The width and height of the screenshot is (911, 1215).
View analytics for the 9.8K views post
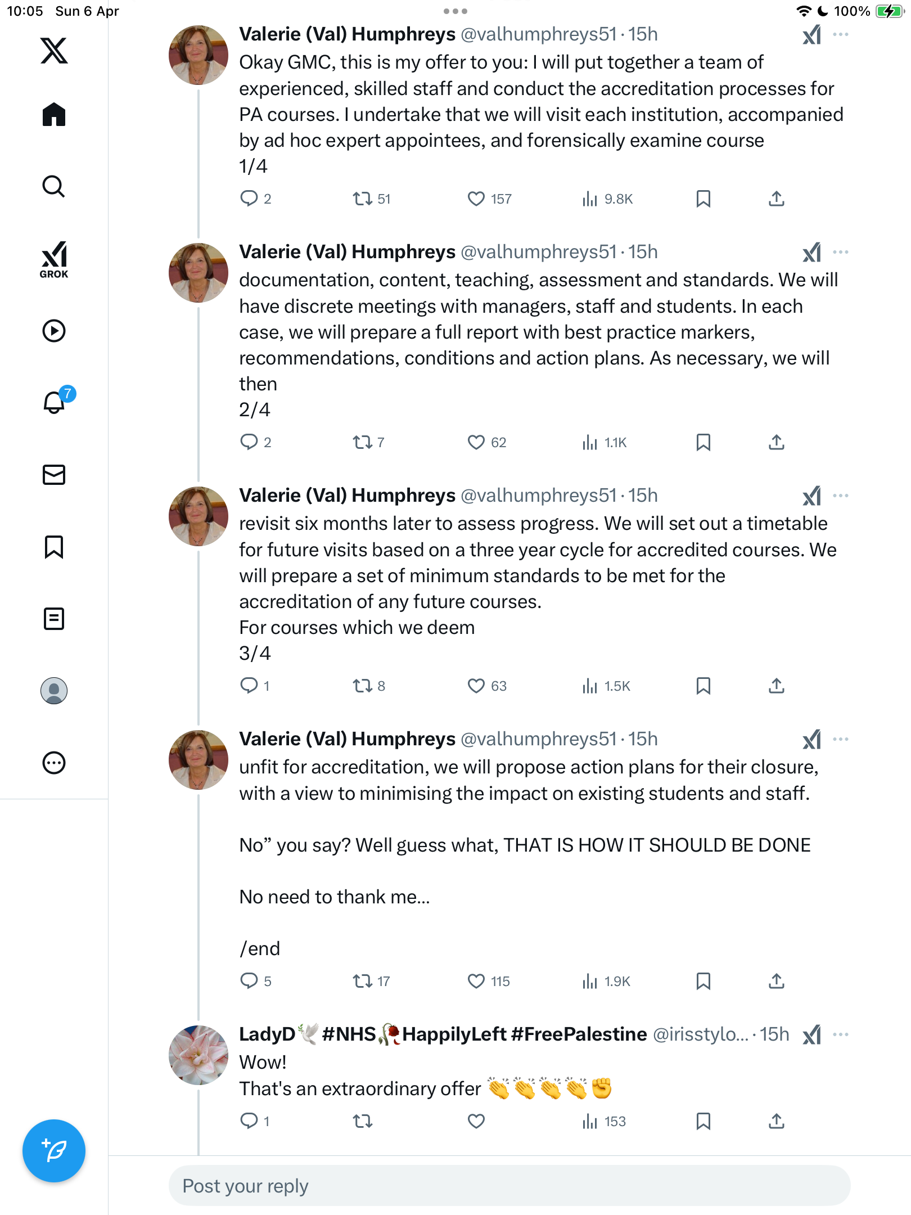point(607,199)
